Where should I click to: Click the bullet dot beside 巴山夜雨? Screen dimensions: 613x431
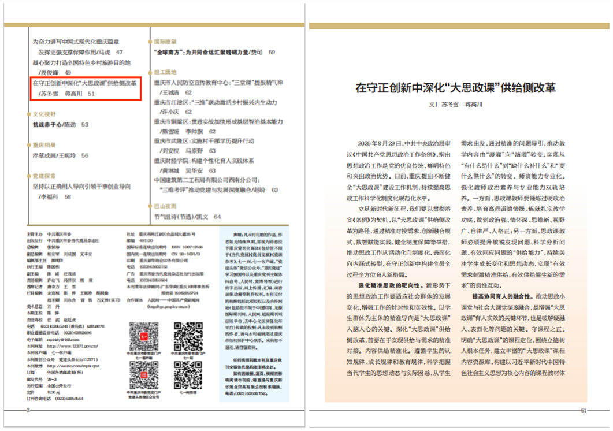point(150,206)
